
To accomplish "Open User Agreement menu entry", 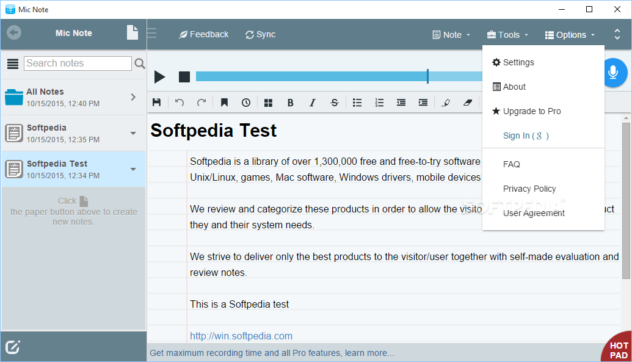I will pyautogui.click(x=543, y=213).
